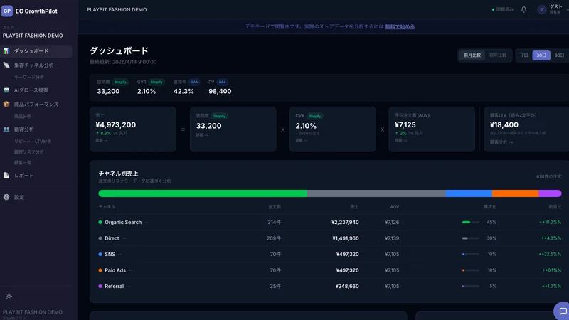Viewport: 569px width, 320px height.
Task: Click GA4 badge next to 直帰率
Action: click(194, 82)
